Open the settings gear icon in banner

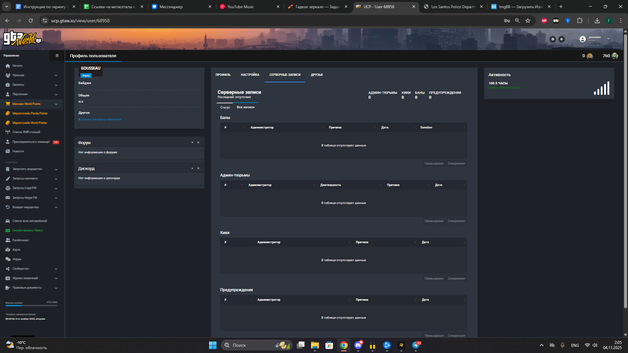point(553,39)
